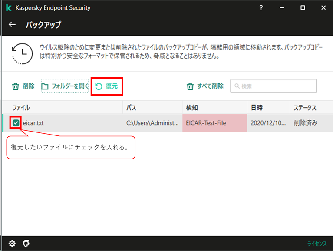Screen dimensions: 333x251
Task: Click the folder icon for フォルダーを開く
Action: [x=45, y=86]
